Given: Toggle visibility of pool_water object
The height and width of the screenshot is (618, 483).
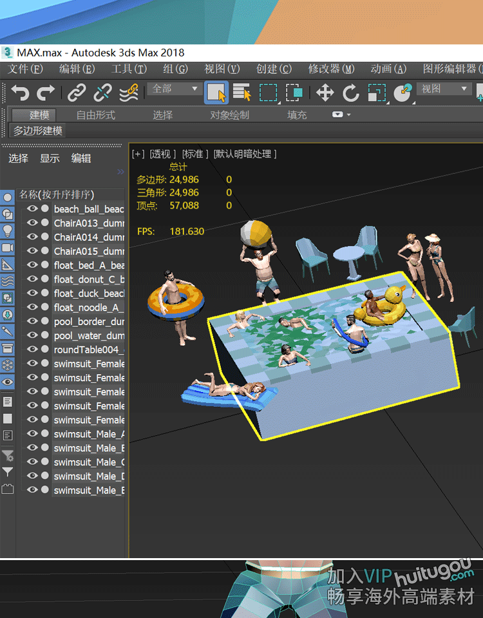Looking at the screenshot, I should [32, 335].
